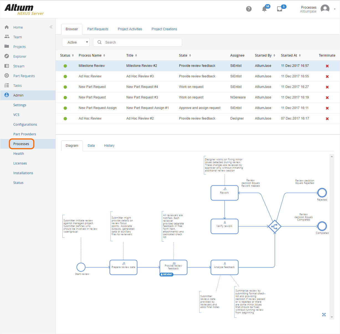The image size is (340, 334).
Task: Click the Part Requests chip icon in the sidebar
Action: tap(7, 76)
